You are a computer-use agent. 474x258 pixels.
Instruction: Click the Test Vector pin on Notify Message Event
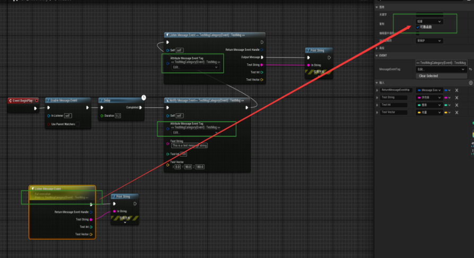[x=168, y=165]
